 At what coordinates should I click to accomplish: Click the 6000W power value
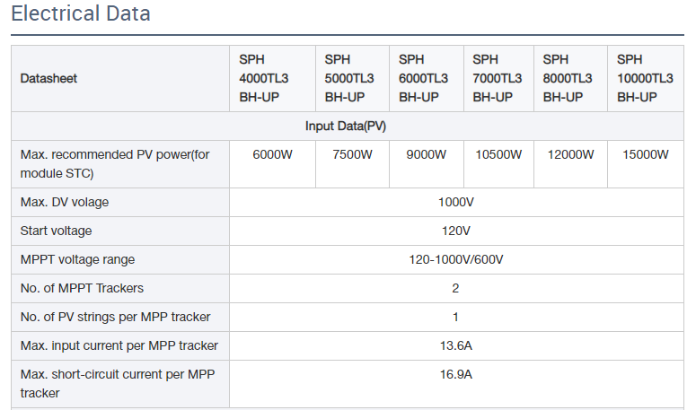click(273, 154)
